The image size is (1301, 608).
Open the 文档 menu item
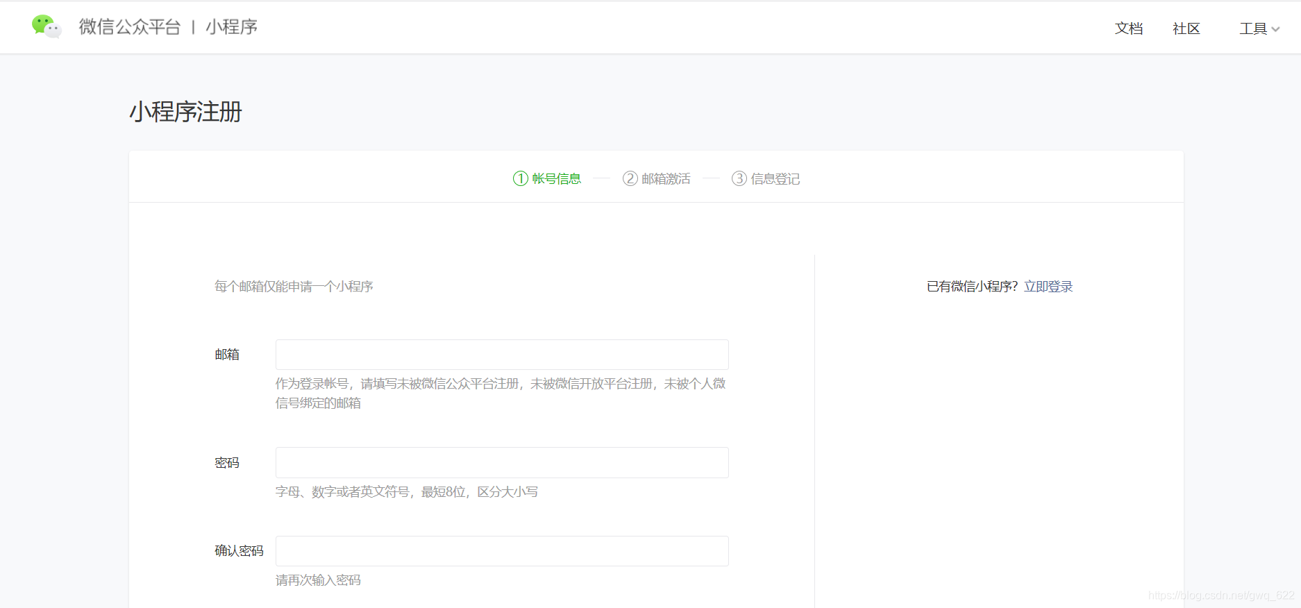(1129, 28)
